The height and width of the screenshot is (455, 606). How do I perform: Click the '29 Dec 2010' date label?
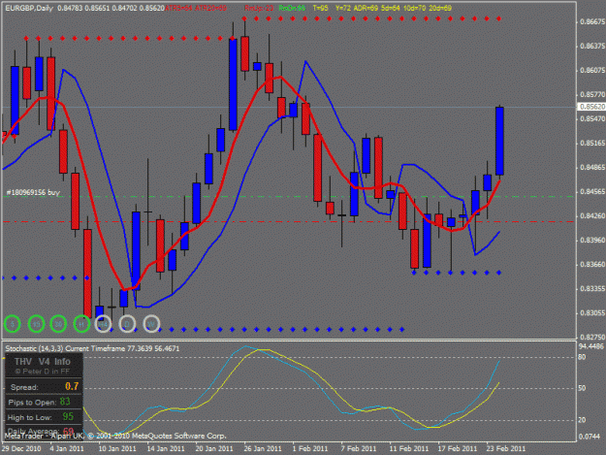coord(21,448)
